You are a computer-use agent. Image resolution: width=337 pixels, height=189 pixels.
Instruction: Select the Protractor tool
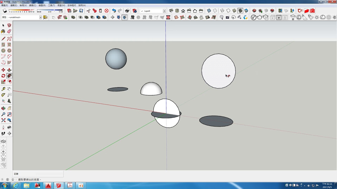pyautogui.click(x=3, y=95)
